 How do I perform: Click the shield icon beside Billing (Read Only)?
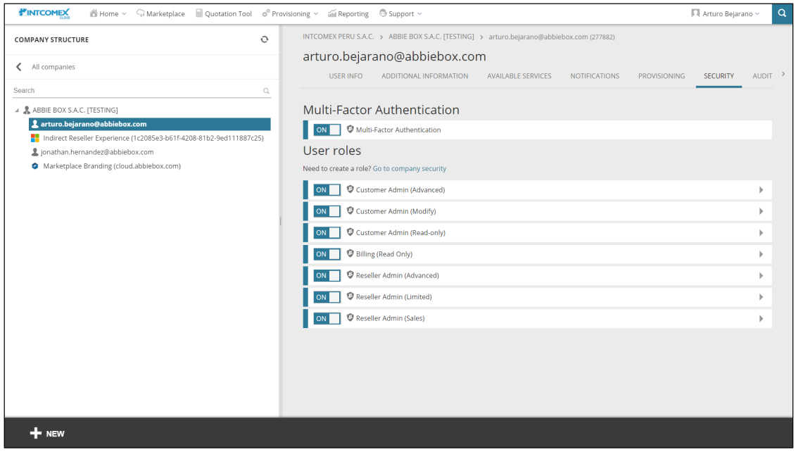pyautogui.click(x=350, y=253)
